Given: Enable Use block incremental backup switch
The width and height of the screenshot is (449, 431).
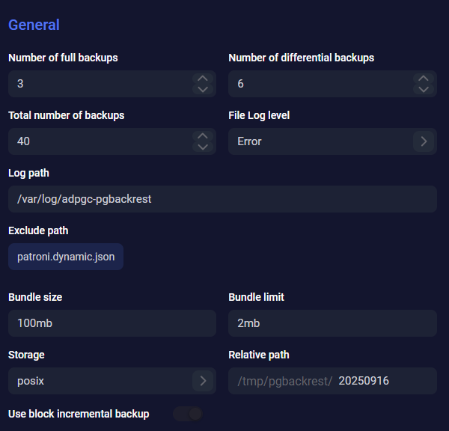Looking at the screenshot, I should [x=187, y=414].
